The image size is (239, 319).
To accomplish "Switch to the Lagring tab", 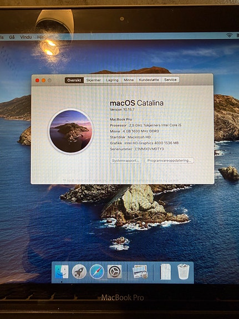I will (x=112, y=80).
